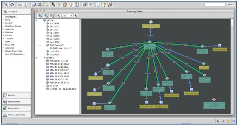
Task: Open the Front Panel View toolbar icon
Action: pos(85,5)
